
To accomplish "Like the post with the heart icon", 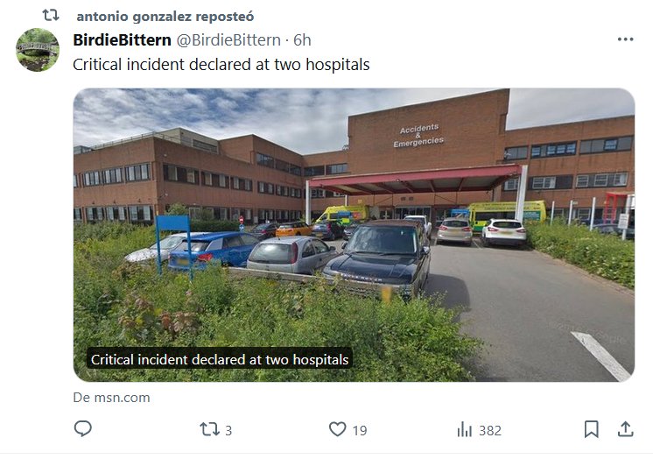I will [x=338, y=429].
